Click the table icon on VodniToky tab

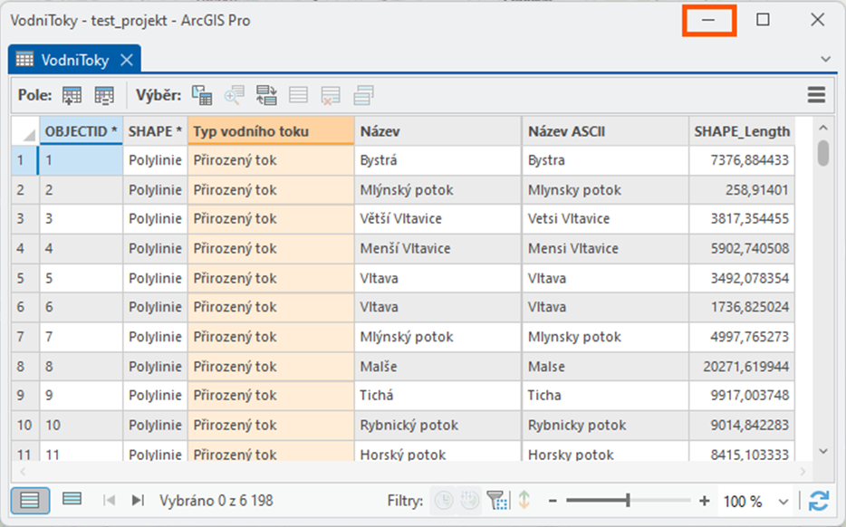24,60
